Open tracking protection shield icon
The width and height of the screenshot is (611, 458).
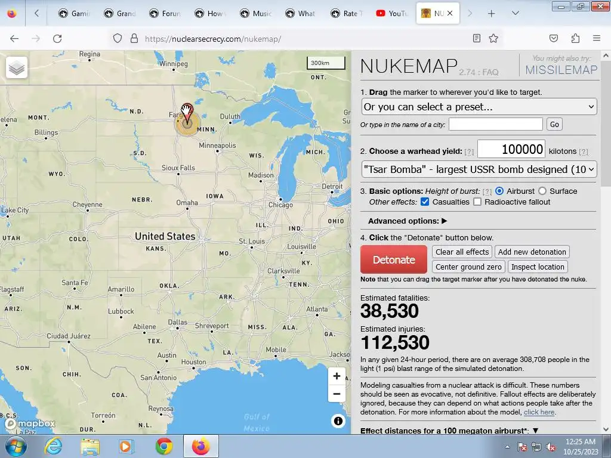[118, 38]
